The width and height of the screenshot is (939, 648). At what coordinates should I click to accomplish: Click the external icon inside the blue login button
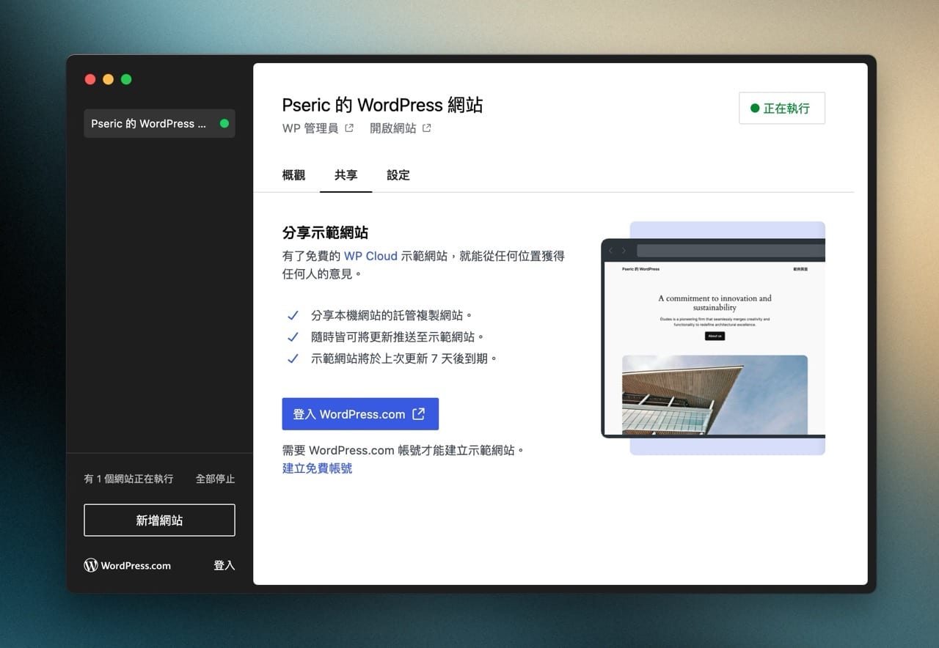pyautogui.click(x=419, y=413)
